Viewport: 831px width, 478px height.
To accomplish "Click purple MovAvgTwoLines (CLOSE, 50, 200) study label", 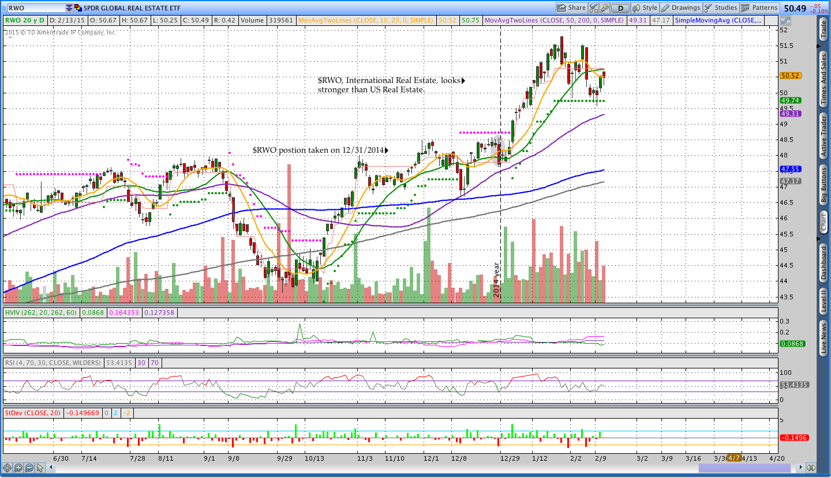I will [x=554, y=20].
